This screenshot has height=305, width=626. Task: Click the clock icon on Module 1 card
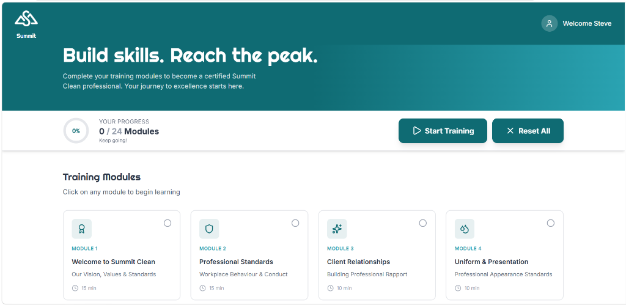(x=75, y=288)
